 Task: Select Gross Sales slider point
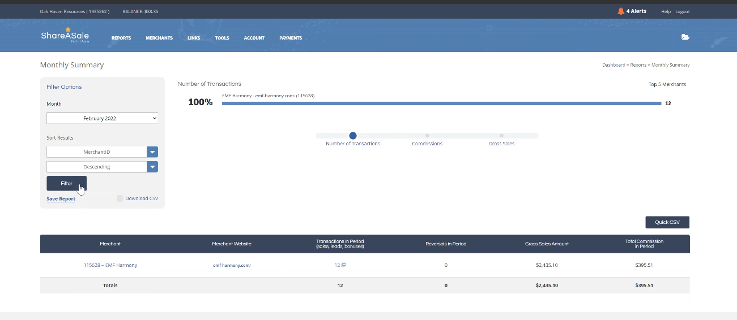[501, 136]
